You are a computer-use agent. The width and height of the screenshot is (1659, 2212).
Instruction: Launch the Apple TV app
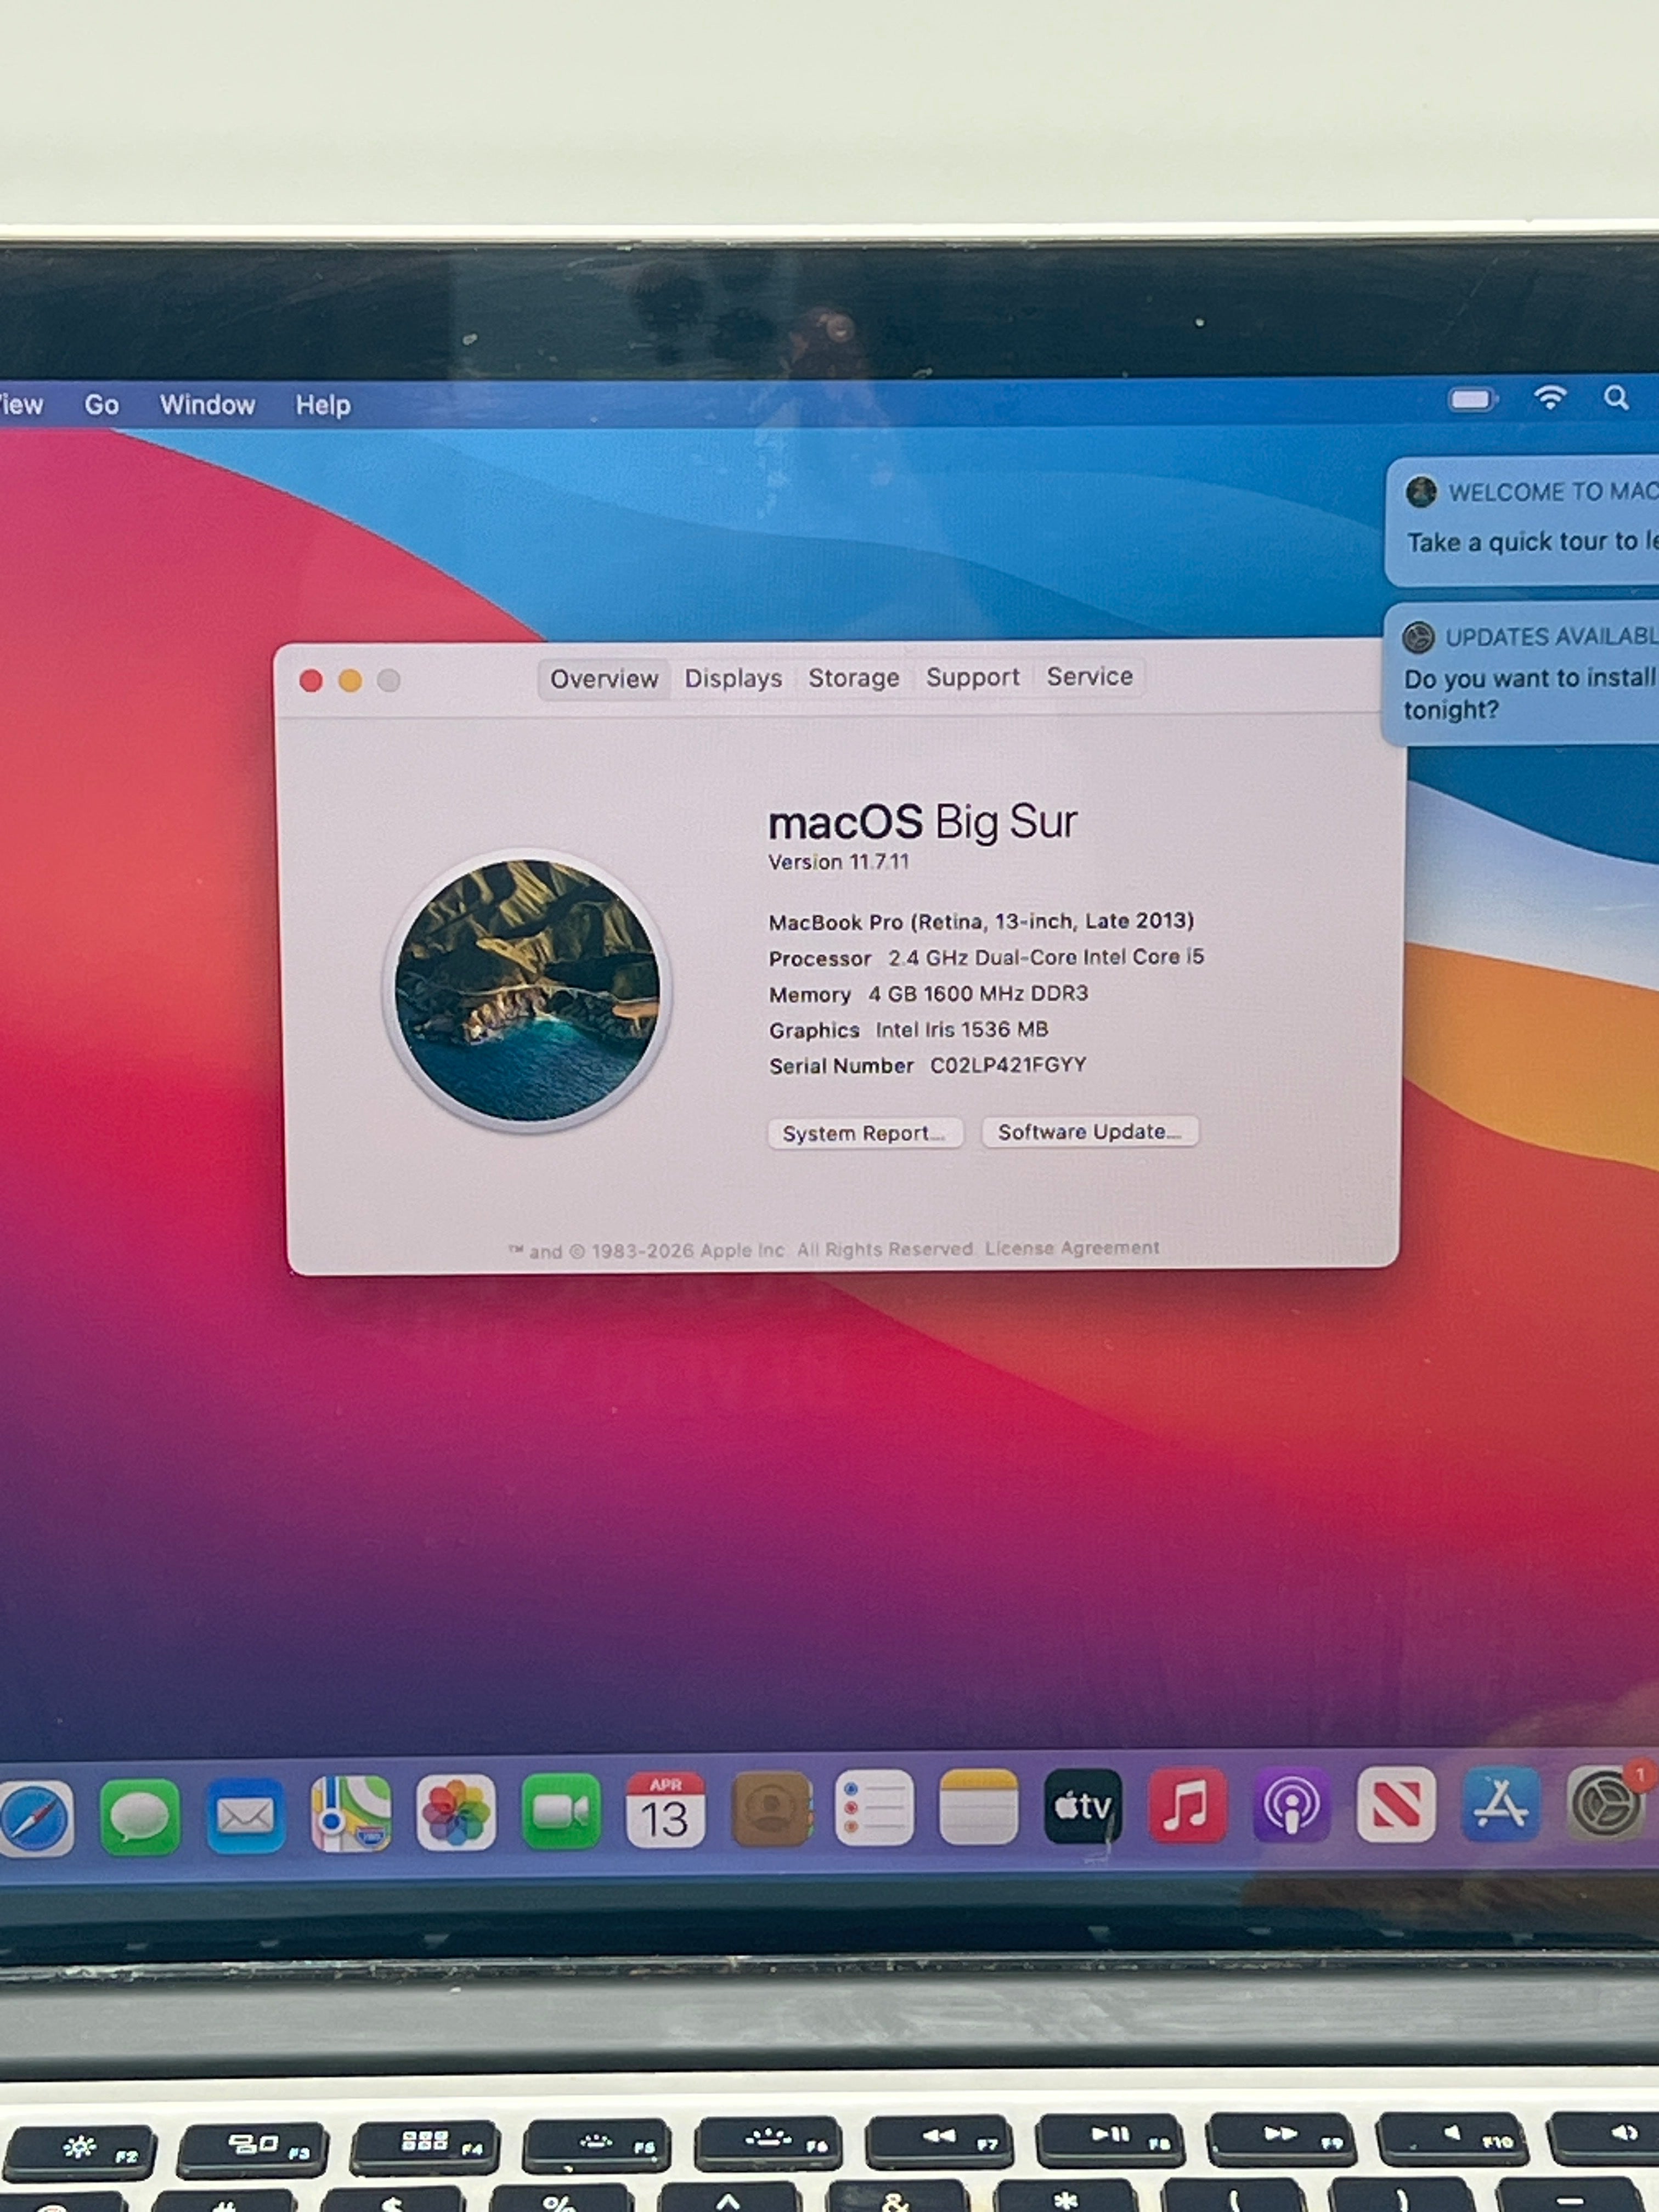click(x=1083, y=1806)
